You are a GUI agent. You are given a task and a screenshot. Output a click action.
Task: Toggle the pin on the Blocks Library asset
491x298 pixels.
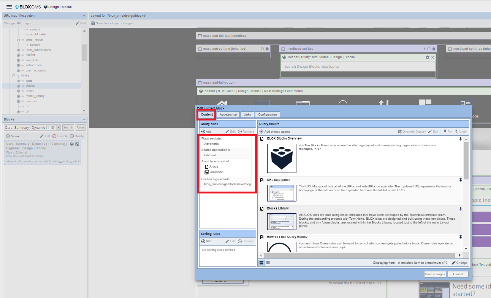coord(461,209)
